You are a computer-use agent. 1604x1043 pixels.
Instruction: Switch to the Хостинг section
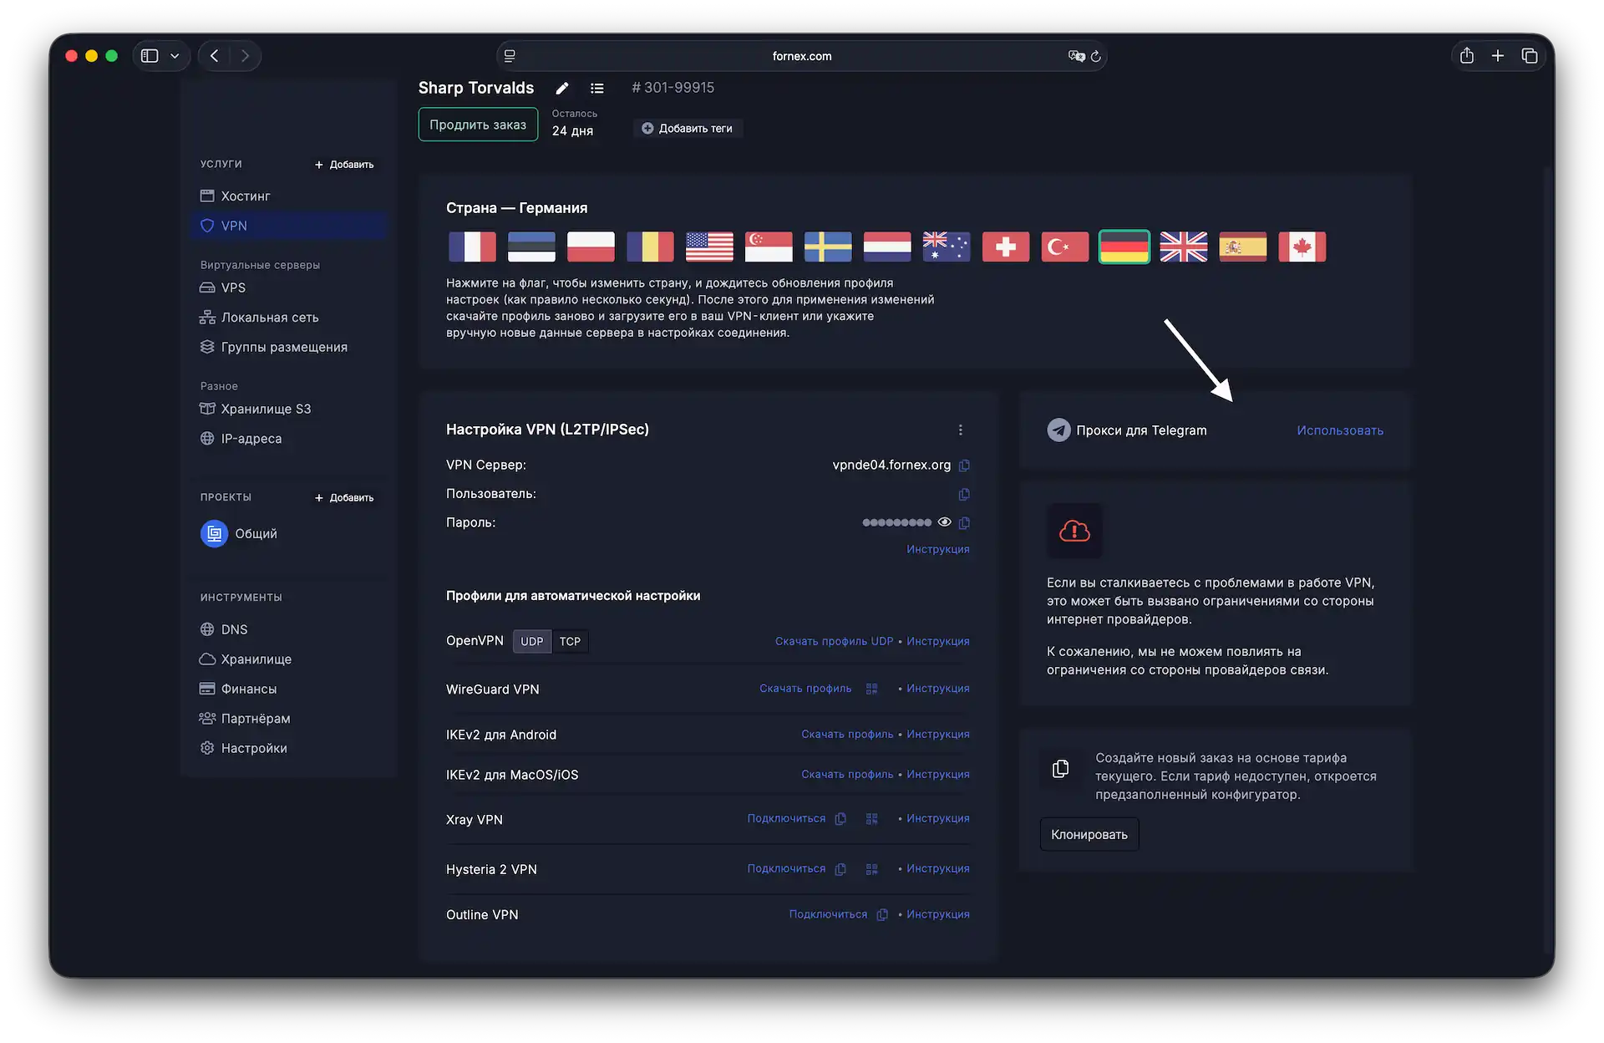point(245,196)
